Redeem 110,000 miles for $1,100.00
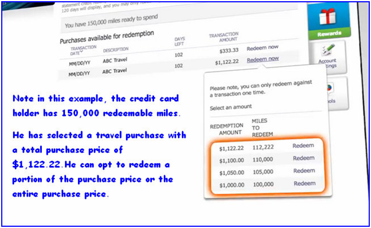 304,158
